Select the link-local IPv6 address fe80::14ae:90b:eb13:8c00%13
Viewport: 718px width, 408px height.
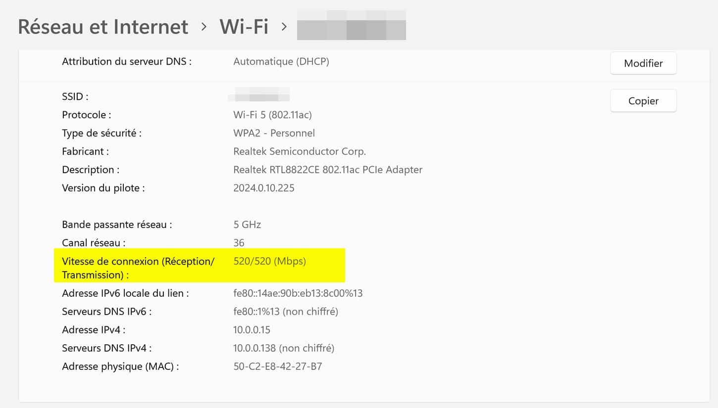tap(298, 293)
